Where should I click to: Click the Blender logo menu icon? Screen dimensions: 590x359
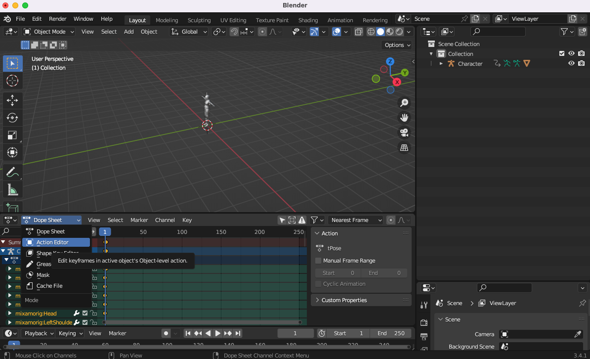pyautogui.click(x=7, y=19)
